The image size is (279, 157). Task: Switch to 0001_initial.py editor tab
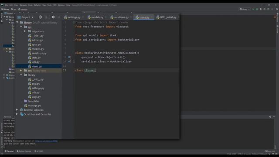167,17
